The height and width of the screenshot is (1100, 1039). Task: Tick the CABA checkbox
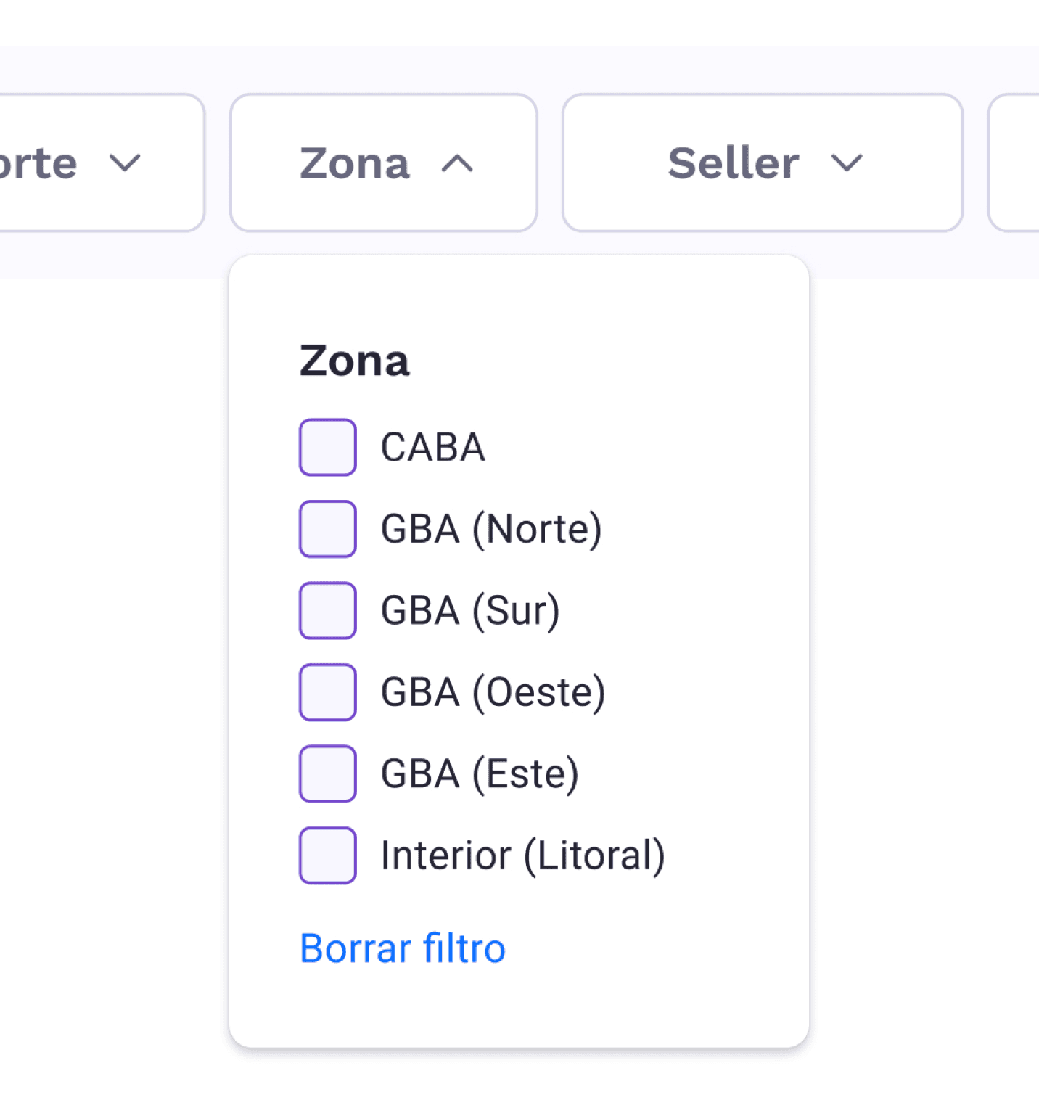pos(327,447)
